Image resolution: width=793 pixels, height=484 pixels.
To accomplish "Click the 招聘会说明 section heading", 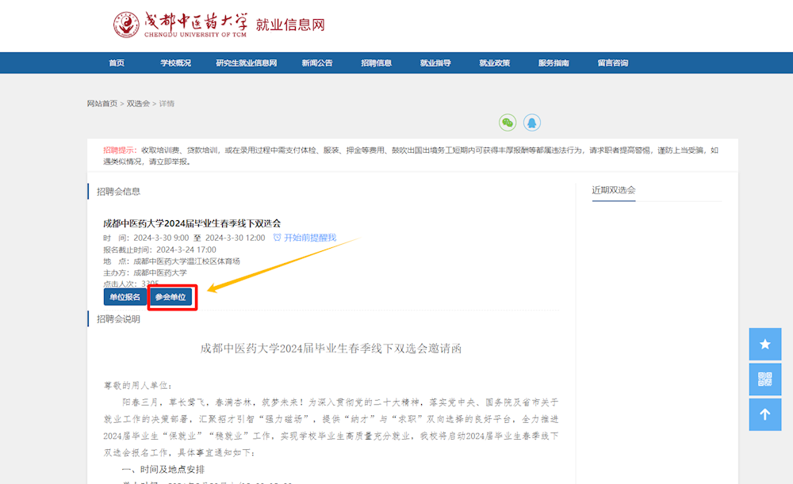I will pyautogui.click(x=118, y=319).
